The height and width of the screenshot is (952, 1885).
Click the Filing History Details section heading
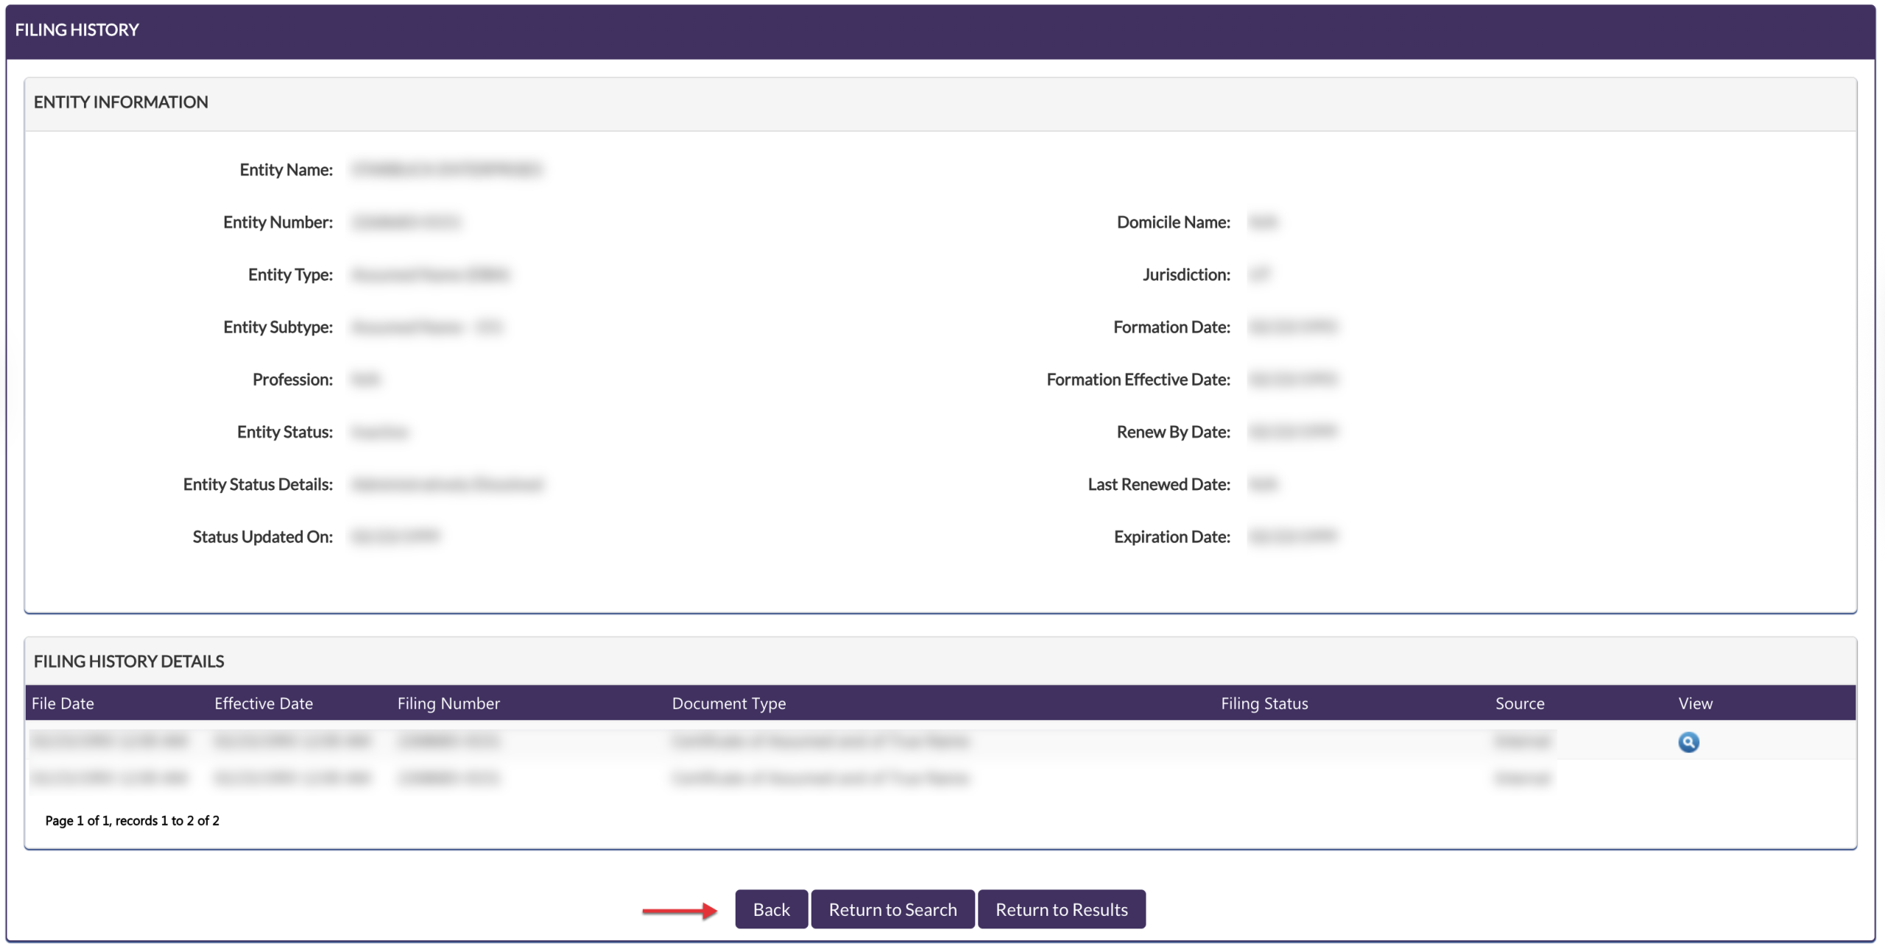tap(129, 661)
